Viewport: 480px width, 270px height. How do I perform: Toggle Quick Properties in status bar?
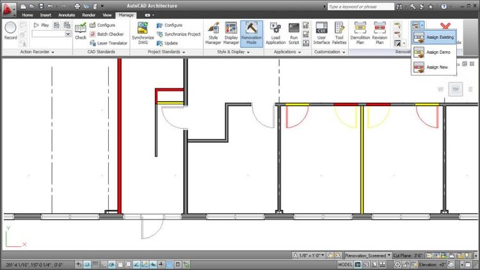tap(177, 264)
